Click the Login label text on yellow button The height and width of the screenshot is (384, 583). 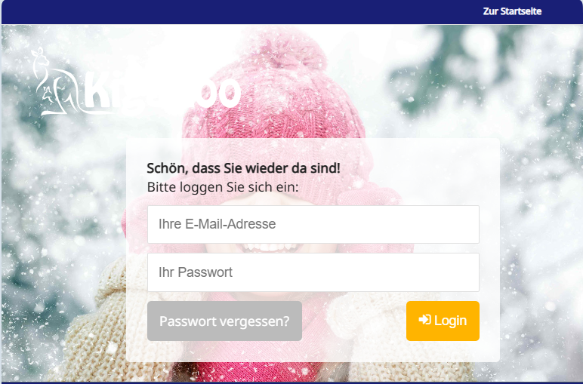point(450,321)
